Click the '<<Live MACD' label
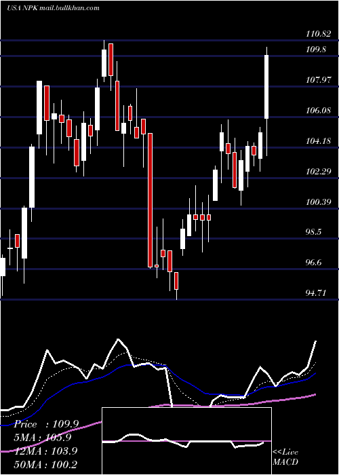The height and width of the screenshot is (475, 339). click(x=285, y=457)
